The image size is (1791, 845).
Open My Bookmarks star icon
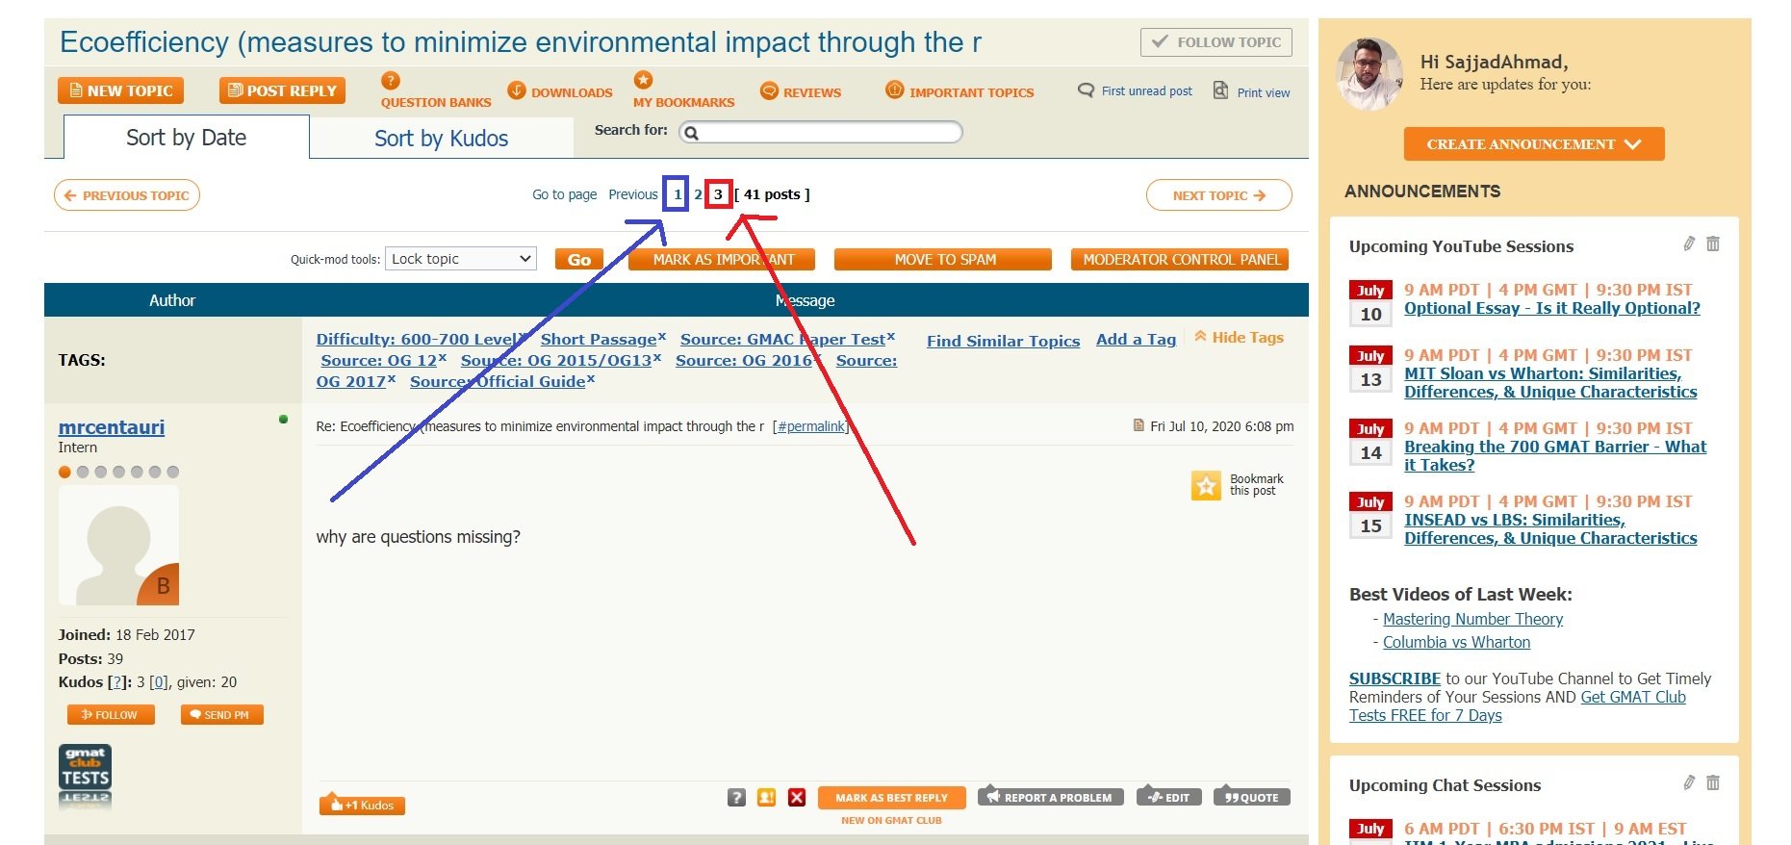[x=643, y=80]
